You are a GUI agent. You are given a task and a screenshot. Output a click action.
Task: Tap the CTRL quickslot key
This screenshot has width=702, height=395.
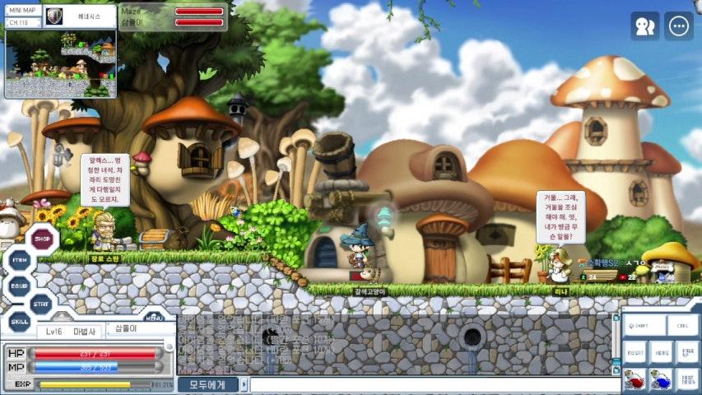tap(682, 326)
